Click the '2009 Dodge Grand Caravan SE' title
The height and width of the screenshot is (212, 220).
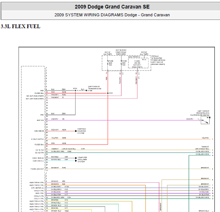point(112,7)
